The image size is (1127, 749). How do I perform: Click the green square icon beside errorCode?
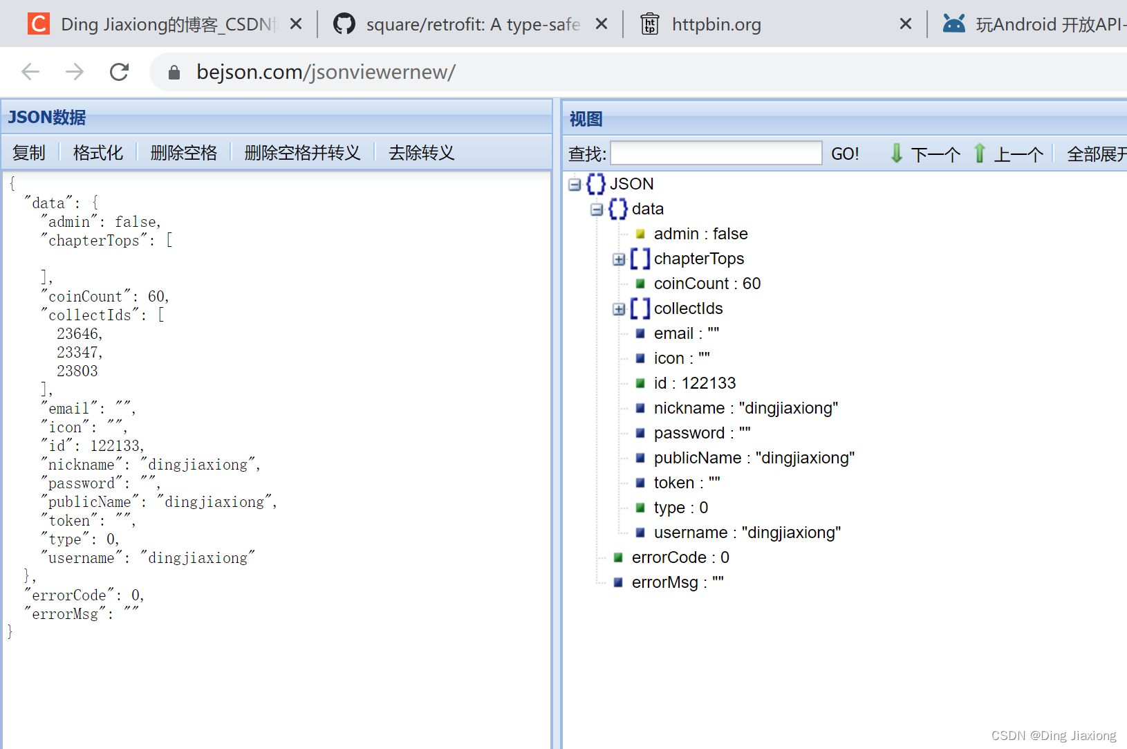618,557
